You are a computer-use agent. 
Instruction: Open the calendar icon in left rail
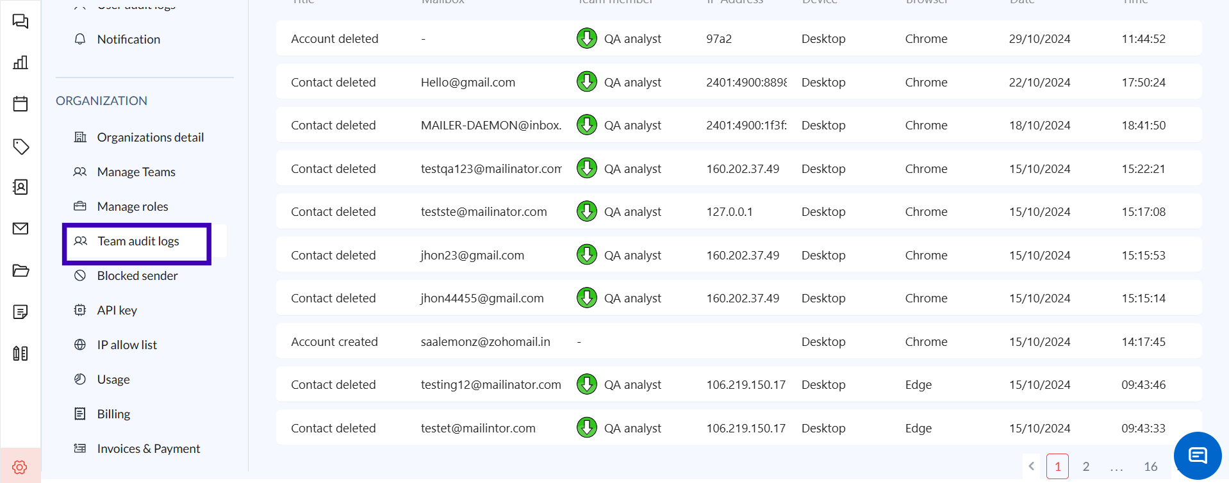(21, 104)
